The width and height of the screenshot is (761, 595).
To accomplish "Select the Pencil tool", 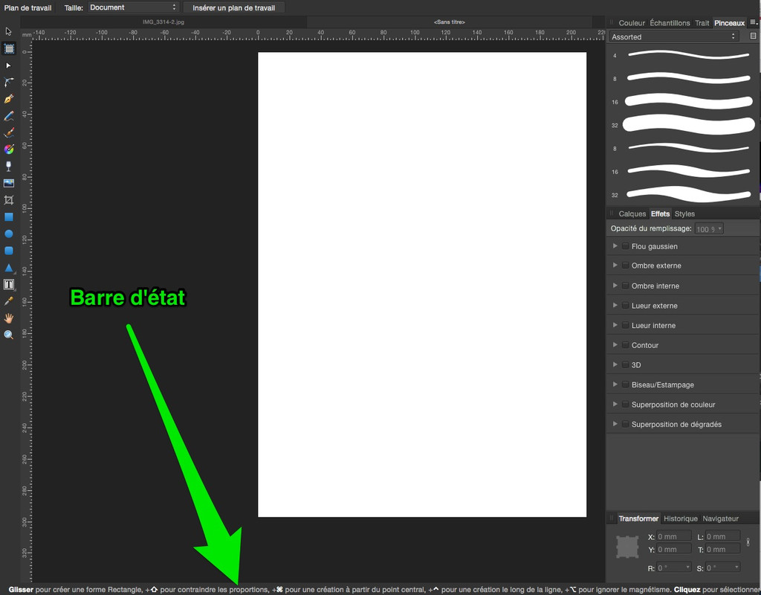I will click(x=9, y=116).
